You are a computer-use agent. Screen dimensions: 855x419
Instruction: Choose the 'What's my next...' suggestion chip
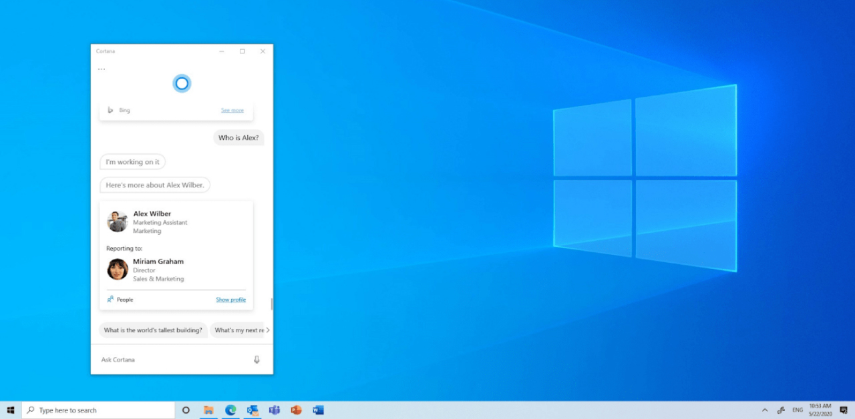coord(237,330)
